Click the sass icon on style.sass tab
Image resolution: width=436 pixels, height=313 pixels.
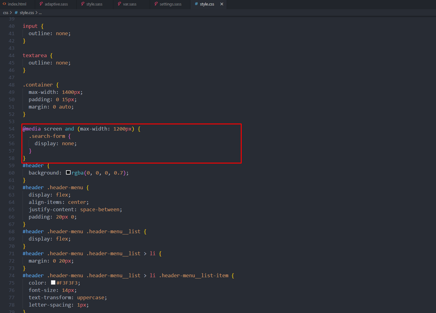(83, 4)
